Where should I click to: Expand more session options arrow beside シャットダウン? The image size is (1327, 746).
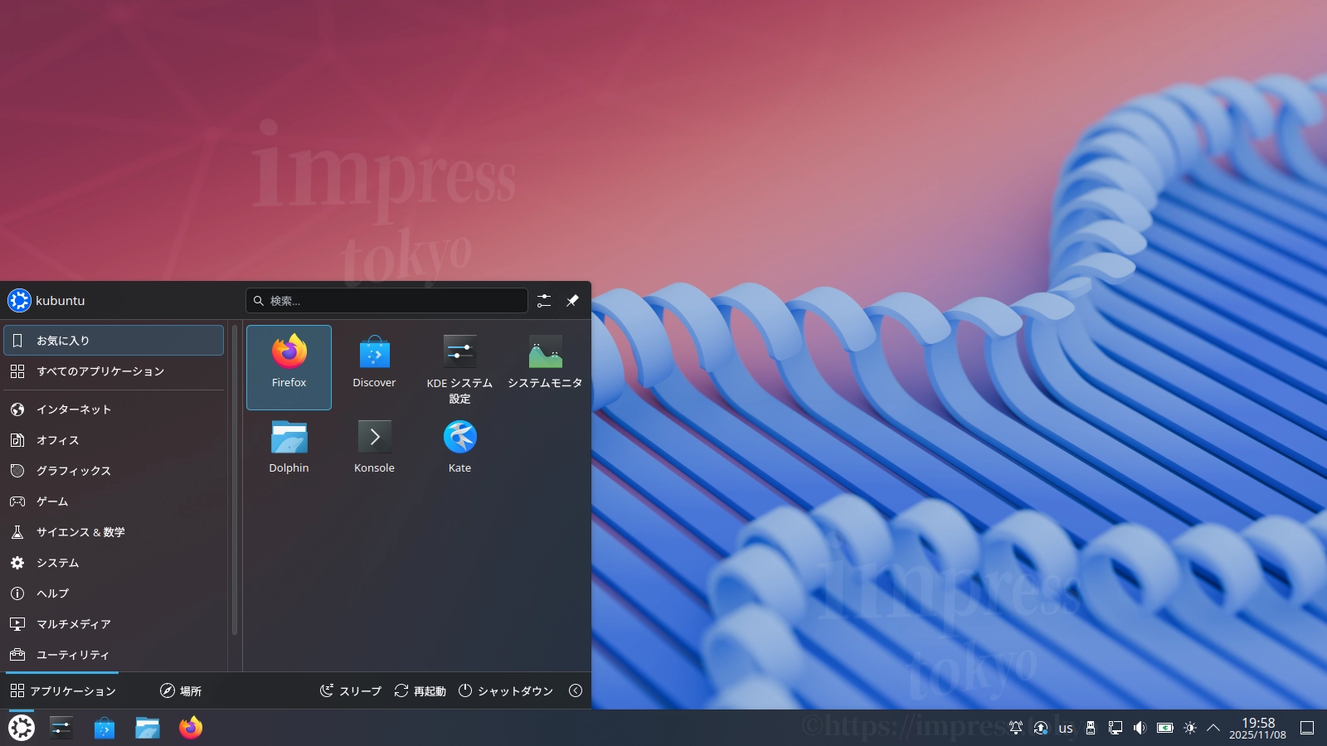pyautogui.click(x=576, y=690)
